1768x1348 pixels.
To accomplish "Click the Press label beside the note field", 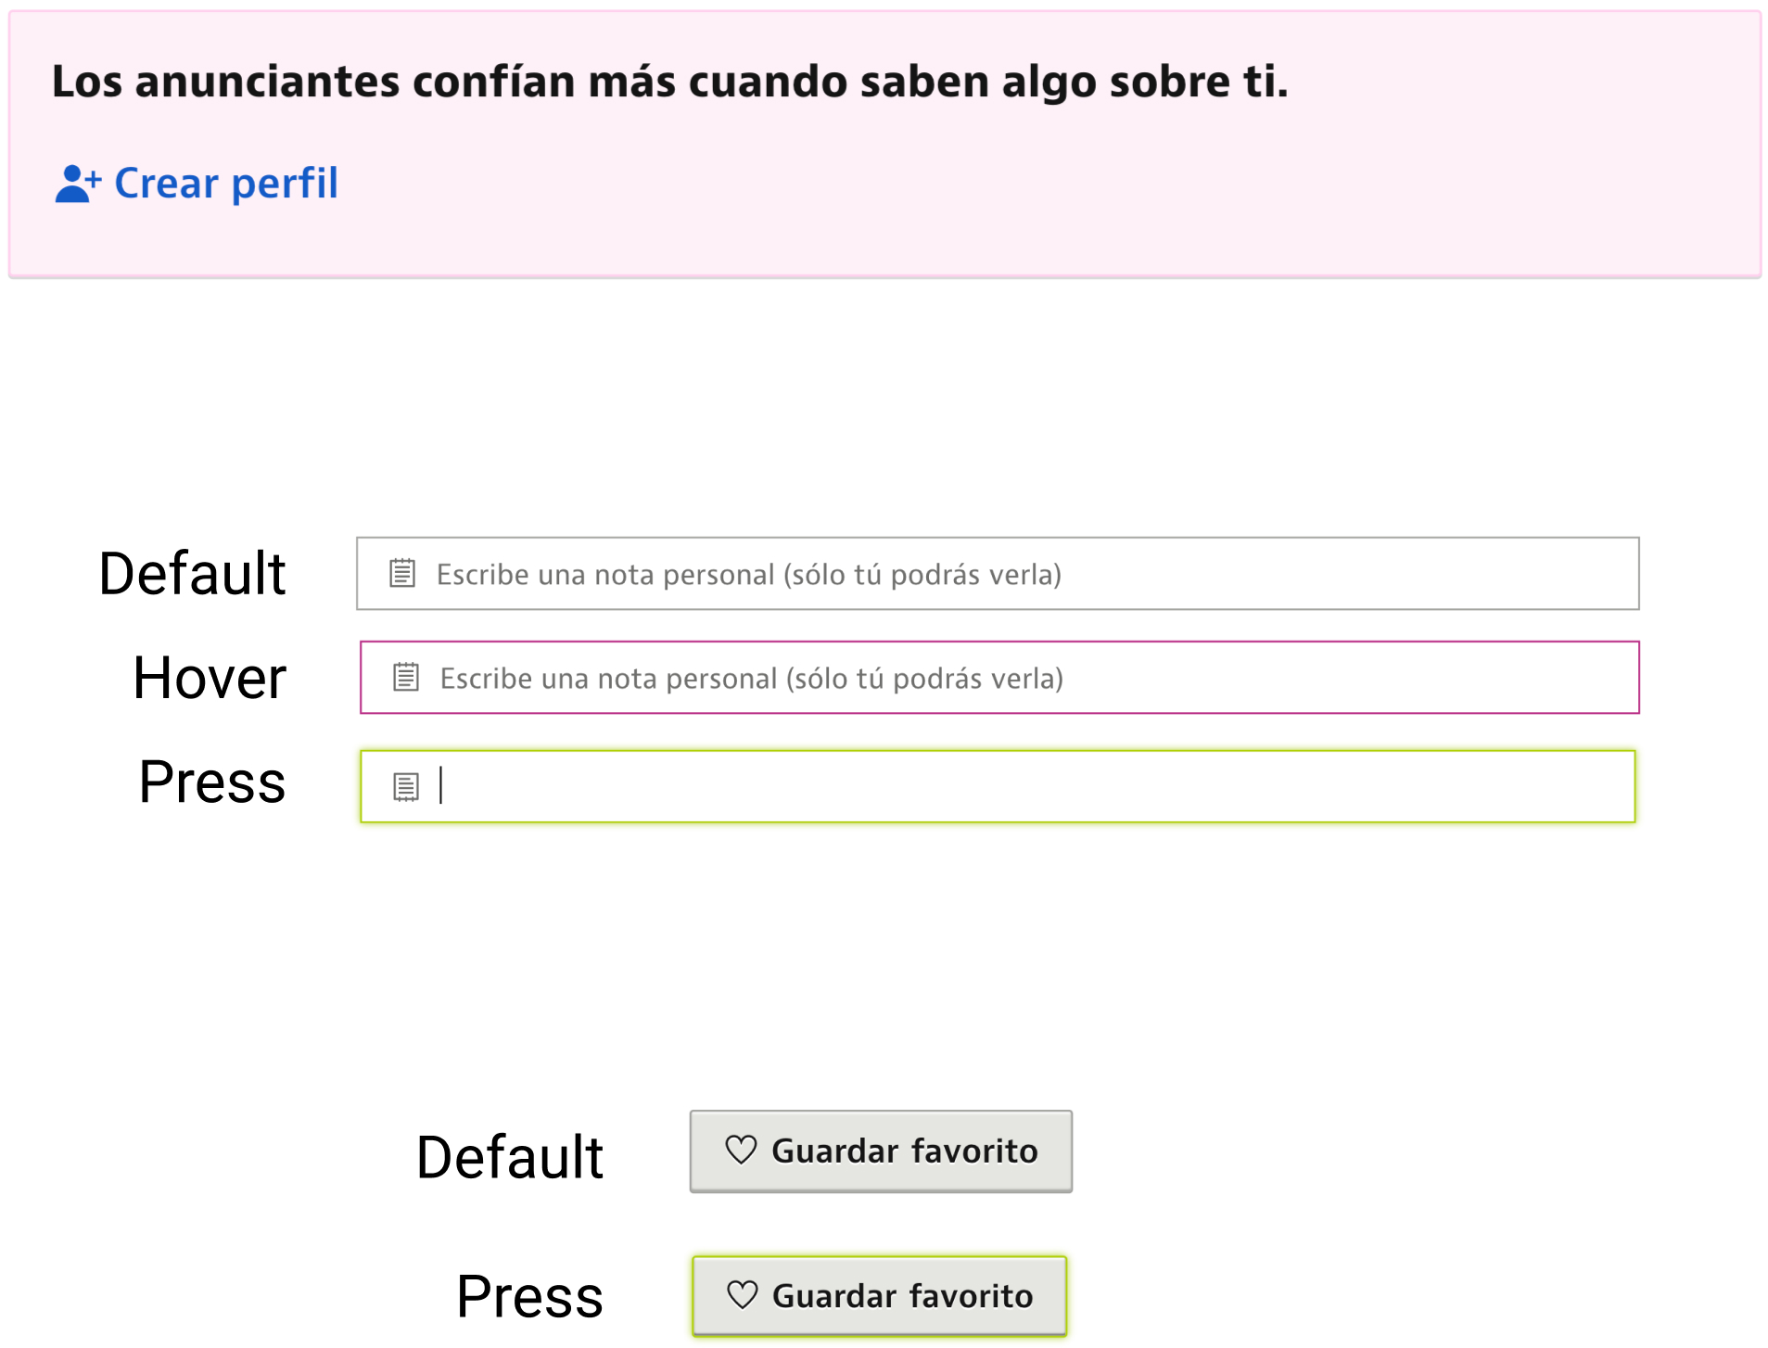I will 211,782.
